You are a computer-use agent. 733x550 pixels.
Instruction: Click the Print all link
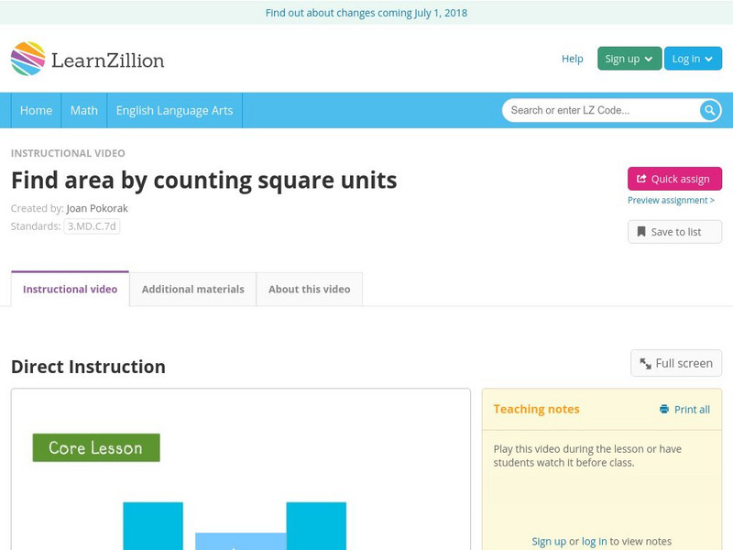[x=684, y=410]
